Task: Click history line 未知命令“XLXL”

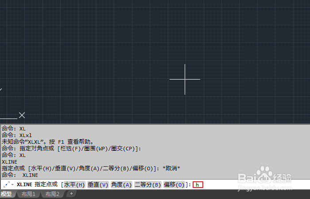Action: 48,142
